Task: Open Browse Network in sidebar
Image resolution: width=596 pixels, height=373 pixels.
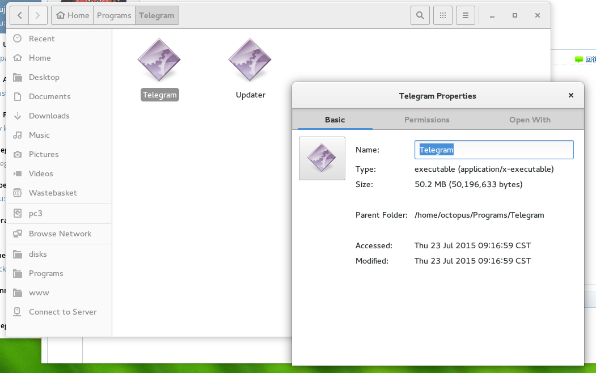Action: pyautogui.click(x=59, y=234)
